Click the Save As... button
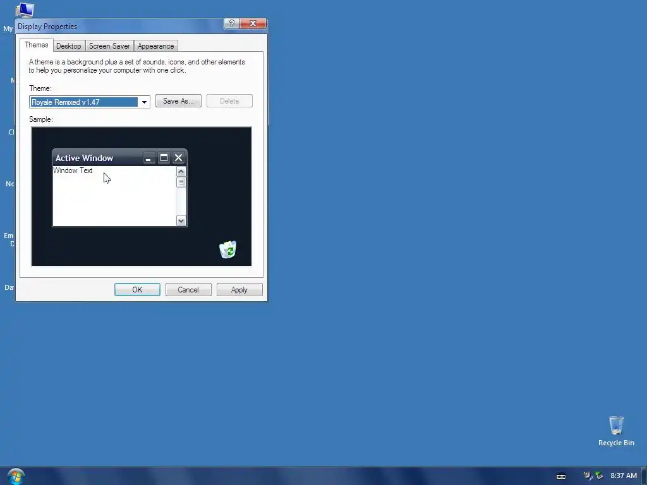The width and height of the screenshot is (647, 485). pyautogui.click(x=178, y=101)
